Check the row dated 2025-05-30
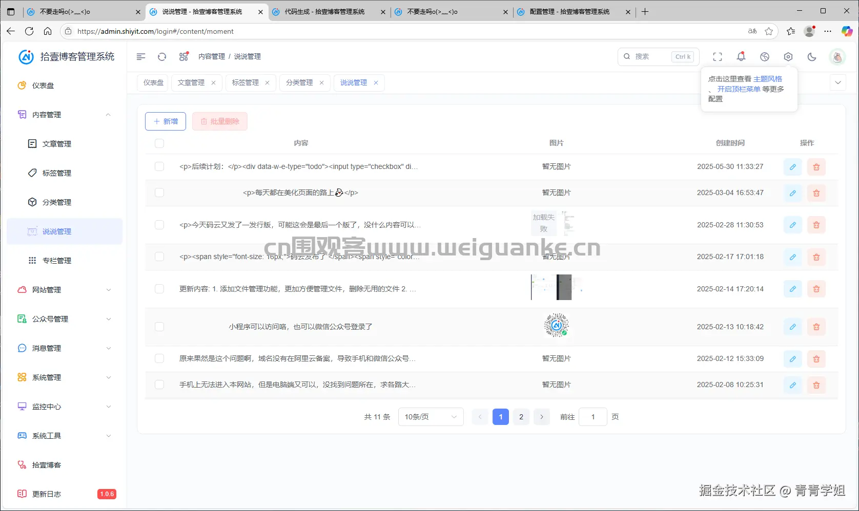This screenshot has width=859, height=511. tap(159, 166)
